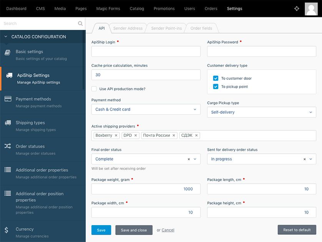
Task: Open the Users menu
Action: [189, 8]
